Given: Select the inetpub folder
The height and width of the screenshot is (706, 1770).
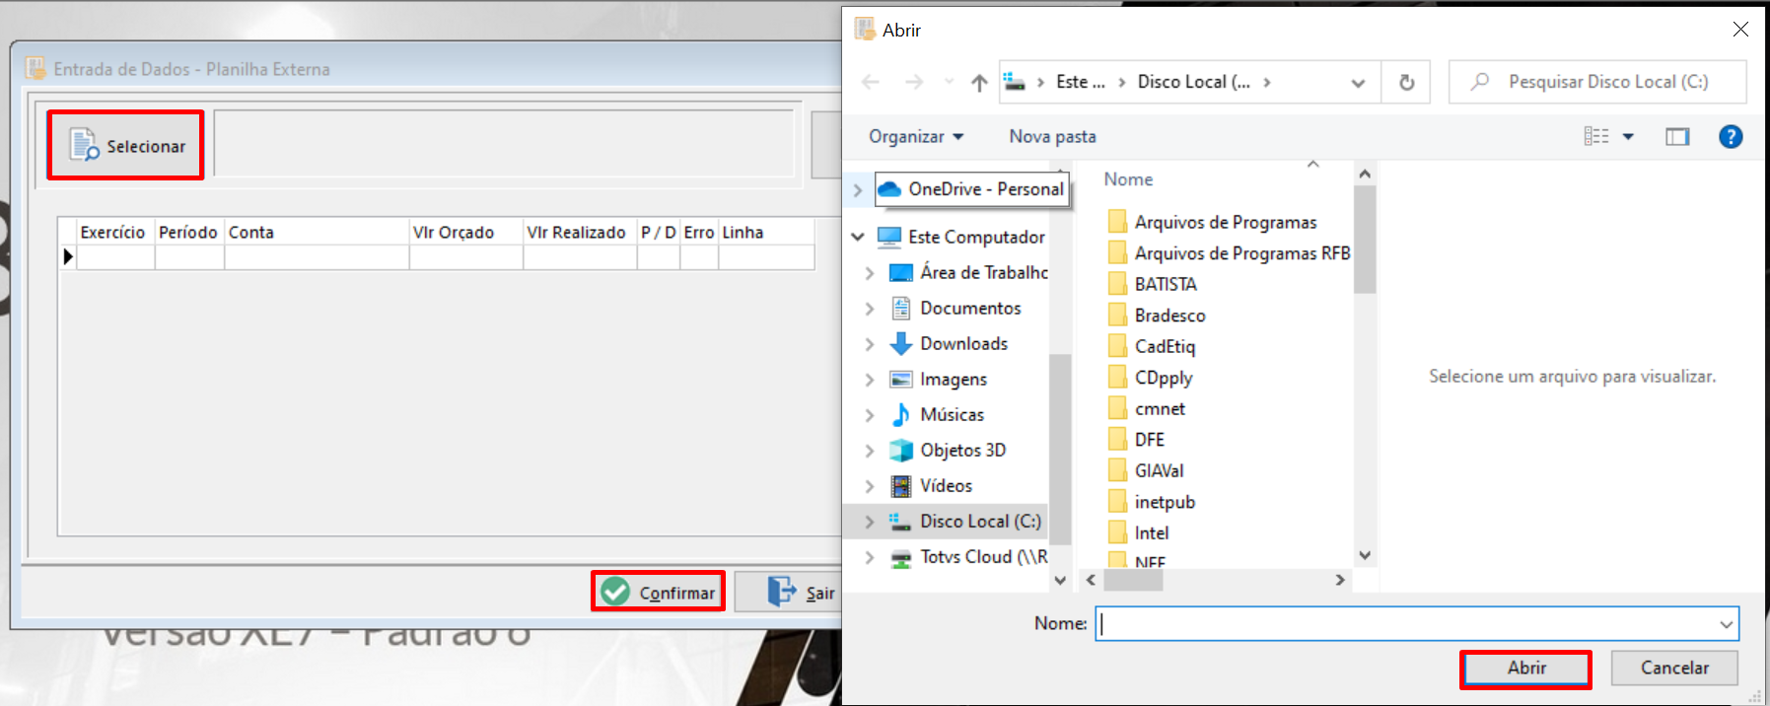Looking at the screenshot, I should click(1152, 502).
